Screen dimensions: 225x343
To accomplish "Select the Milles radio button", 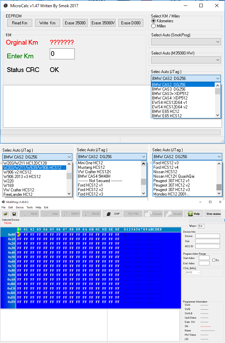I will pos(154,26).
